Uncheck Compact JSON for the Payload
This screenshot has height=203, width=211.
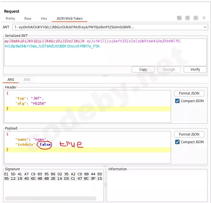177,142
